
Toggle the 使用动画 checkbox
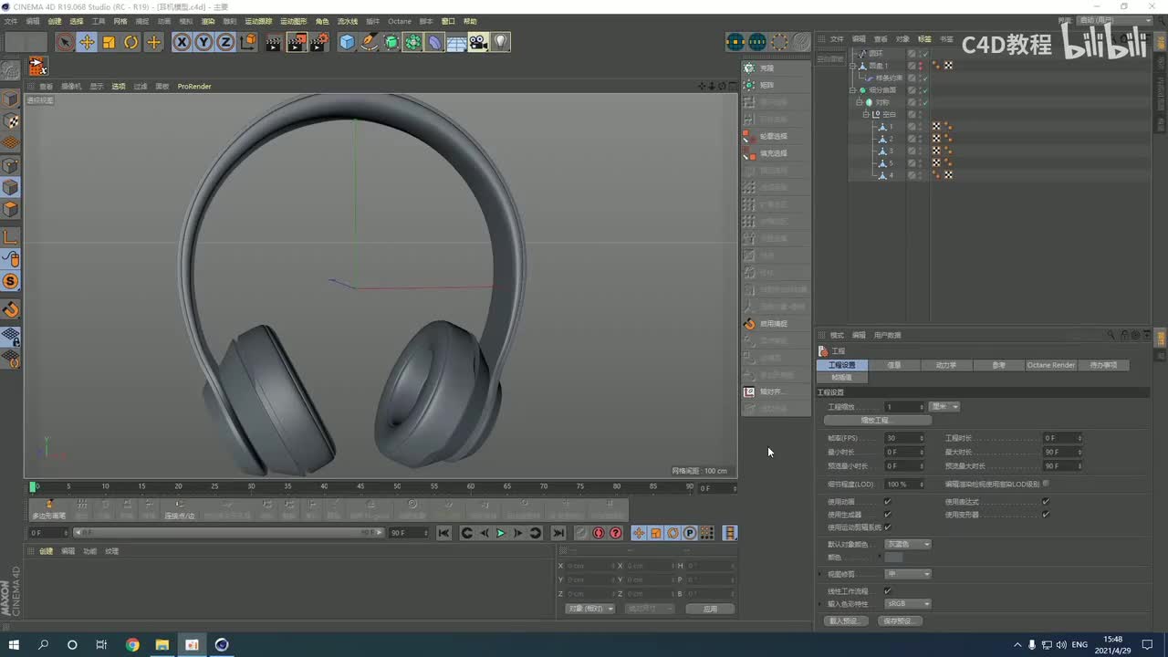coord(887,502)
